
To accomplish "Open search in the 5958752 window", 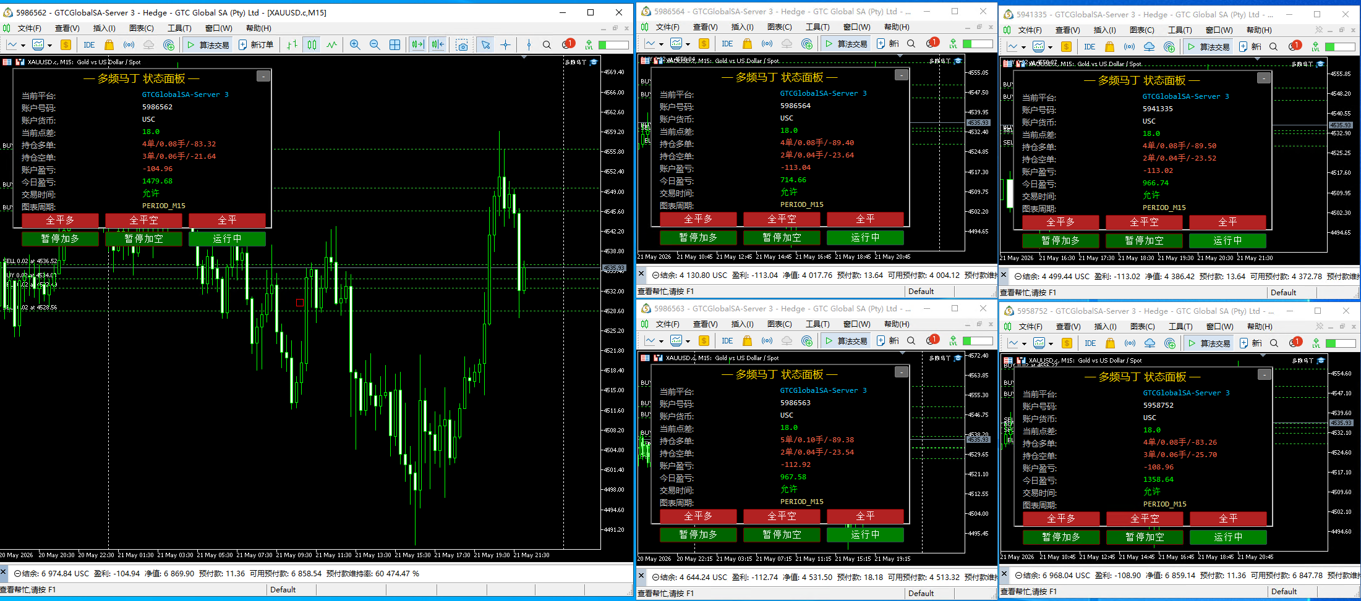I will click(1274, 343).
